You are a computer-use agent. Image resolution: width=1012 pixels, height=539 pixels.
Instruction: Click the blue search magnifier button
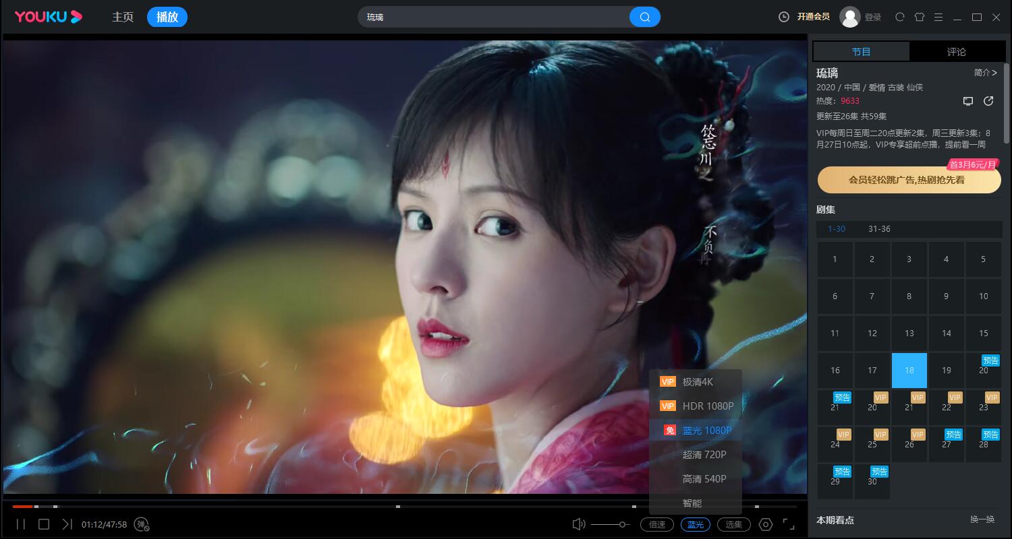tap(645, 17)
